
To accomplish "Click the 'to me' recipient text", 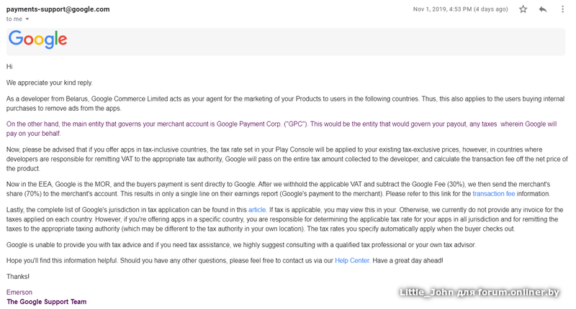I will pos(14,19).
